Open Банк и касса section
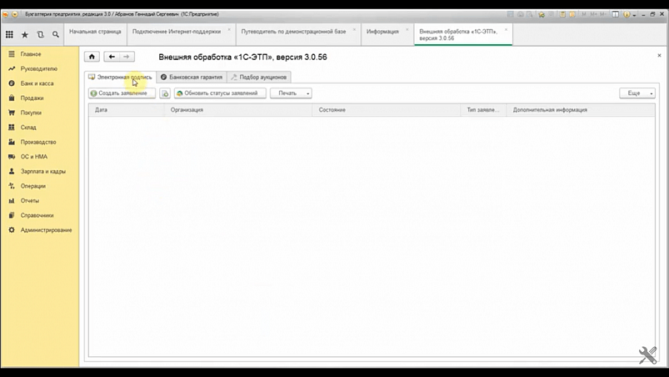Viewport: 669px width, 377px height. 37,83
